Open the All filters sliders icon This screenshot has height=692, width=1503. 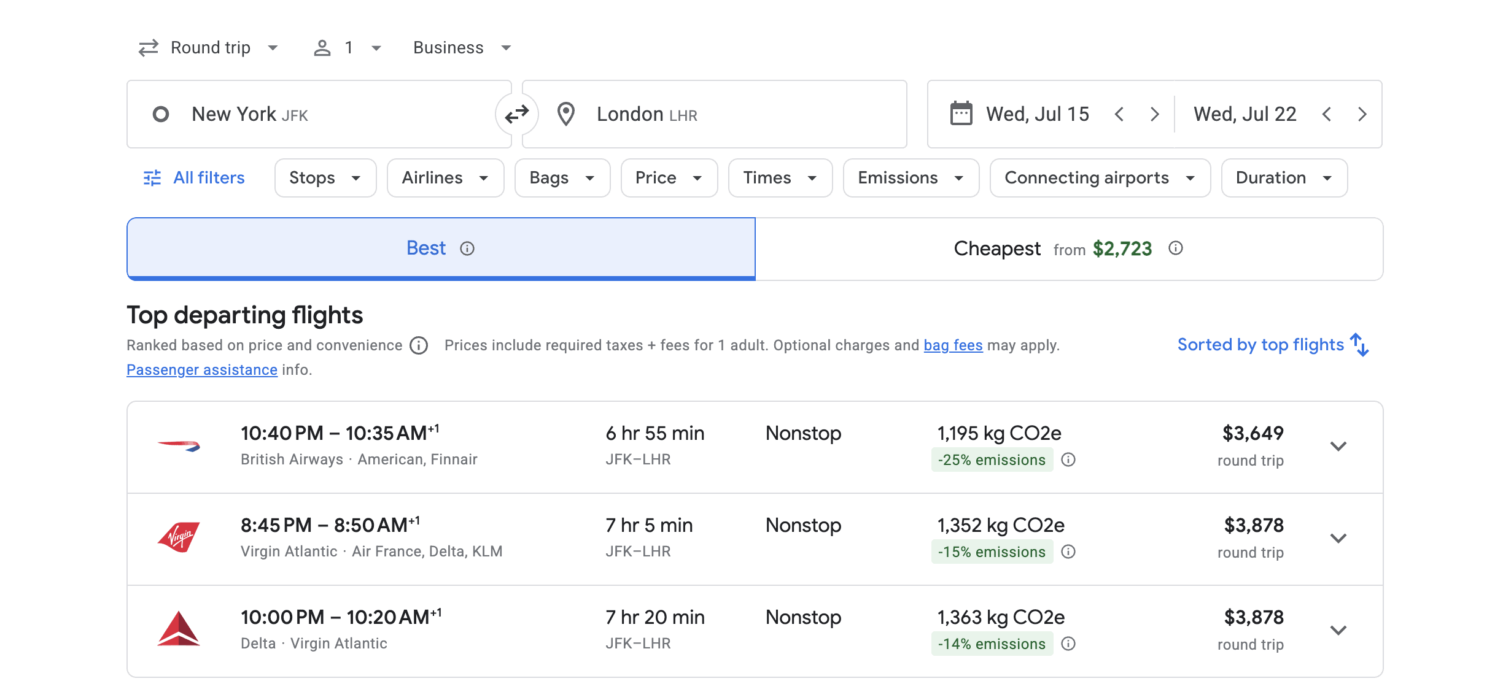[x=150, y=178]
